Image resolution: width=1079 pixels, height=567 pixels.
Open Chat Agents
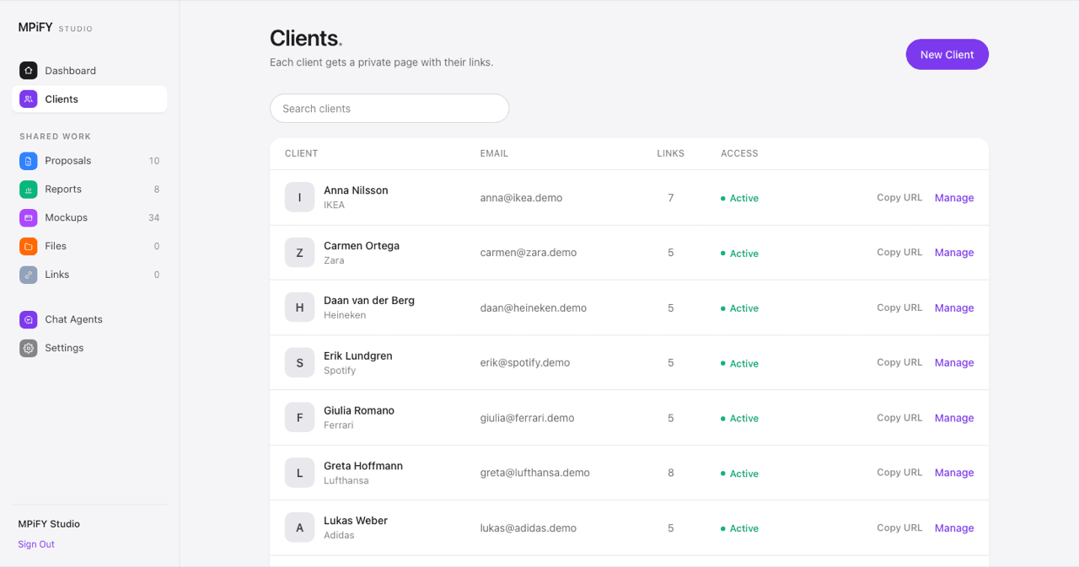(x=89, y=320)
